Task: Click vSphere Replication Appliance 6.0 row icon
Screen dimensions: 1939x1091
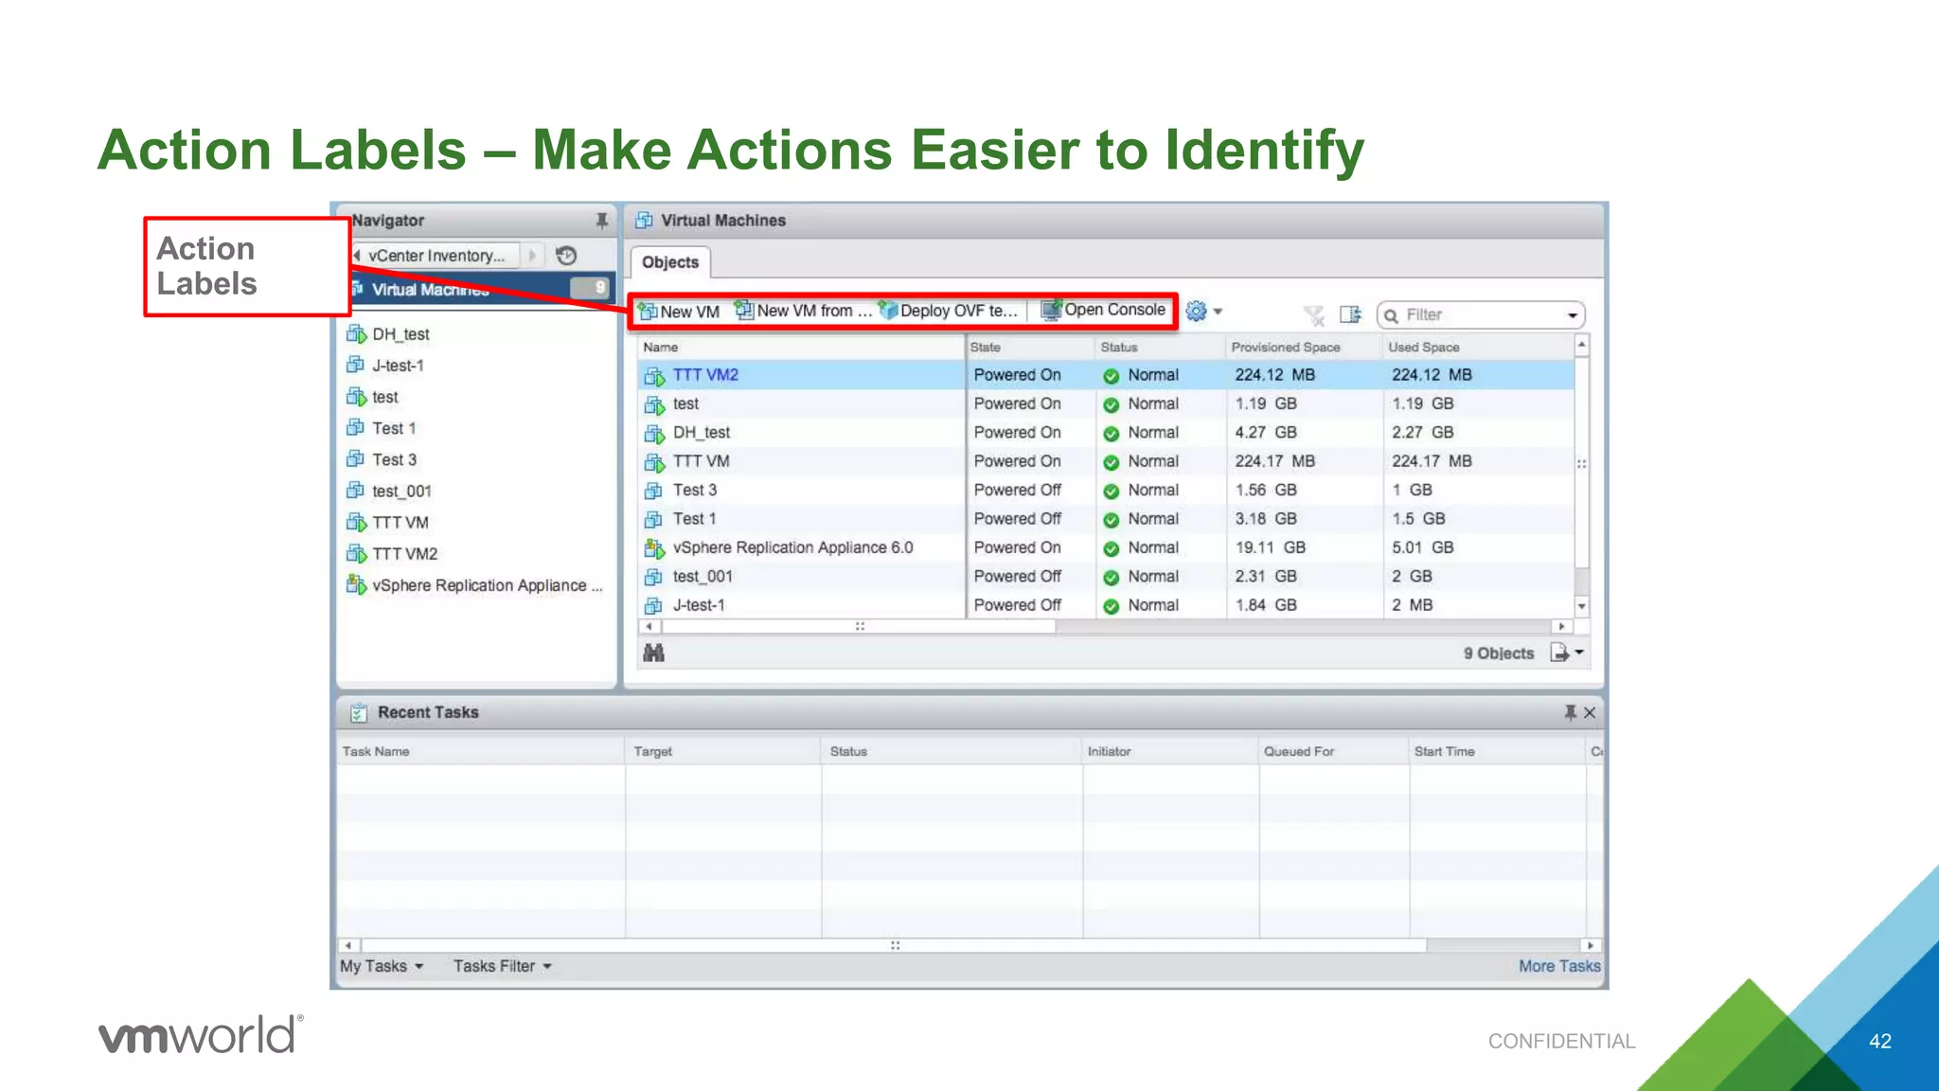Action: pos(654,547)
